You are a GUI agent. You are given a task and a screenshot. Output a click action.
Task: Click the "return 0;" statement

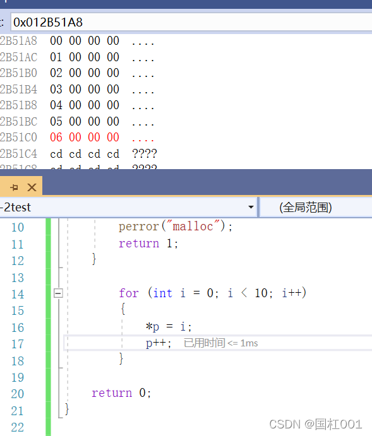click(x=121, y=393)
